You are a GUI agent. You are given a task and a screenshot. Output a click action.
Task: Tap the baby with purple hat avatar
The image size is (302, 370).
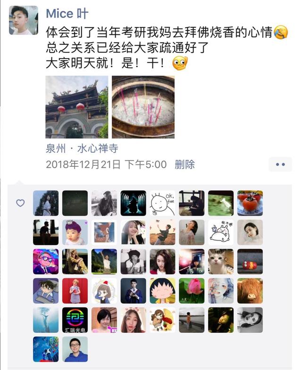point(75,232)
